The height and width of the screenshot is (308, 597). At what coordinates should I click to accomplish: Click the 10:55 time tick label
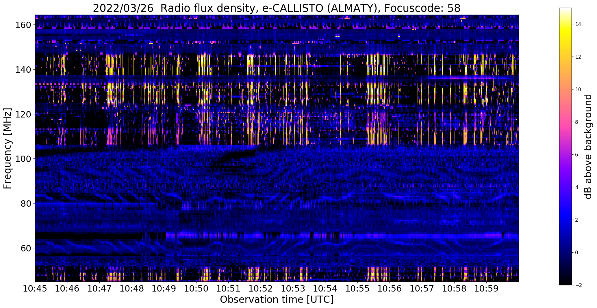358,288
